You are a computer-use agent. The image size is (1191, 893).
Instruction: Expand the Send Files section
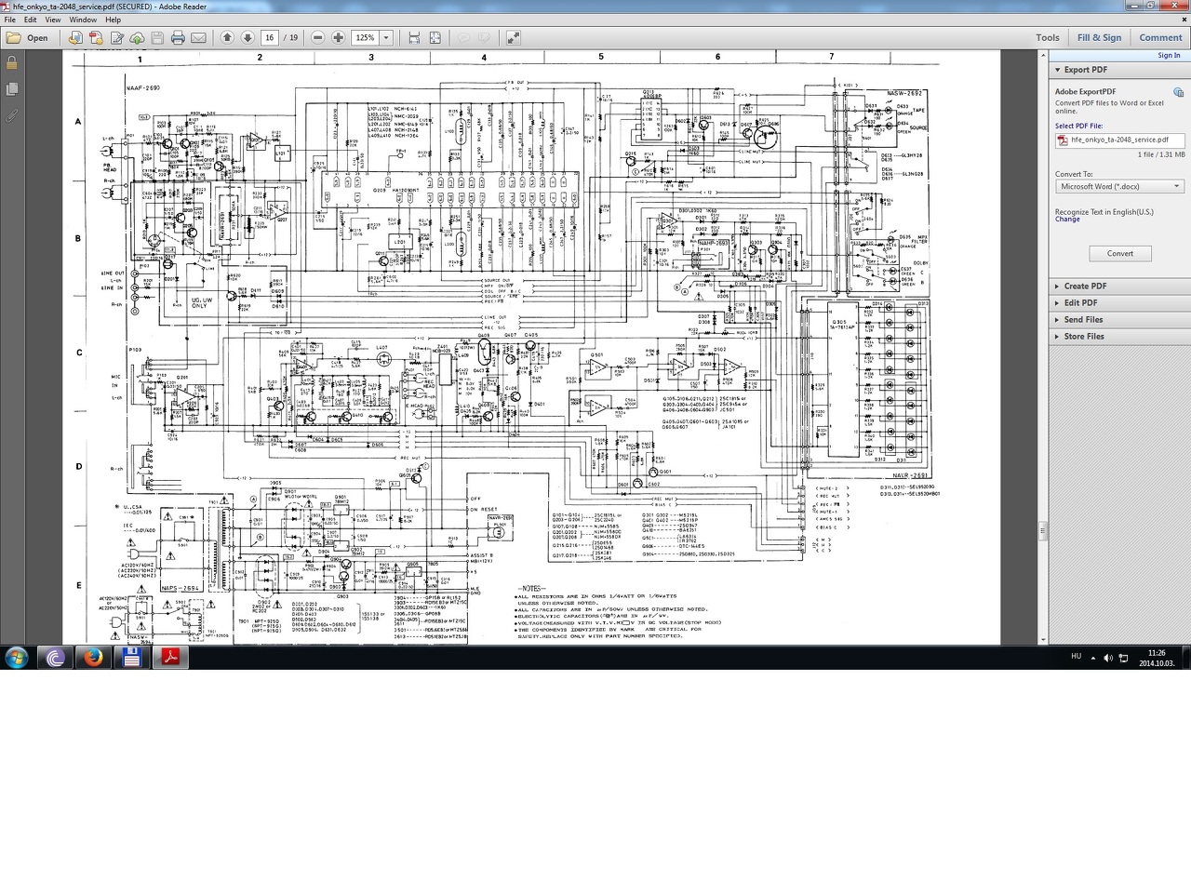click(1118, 320)
